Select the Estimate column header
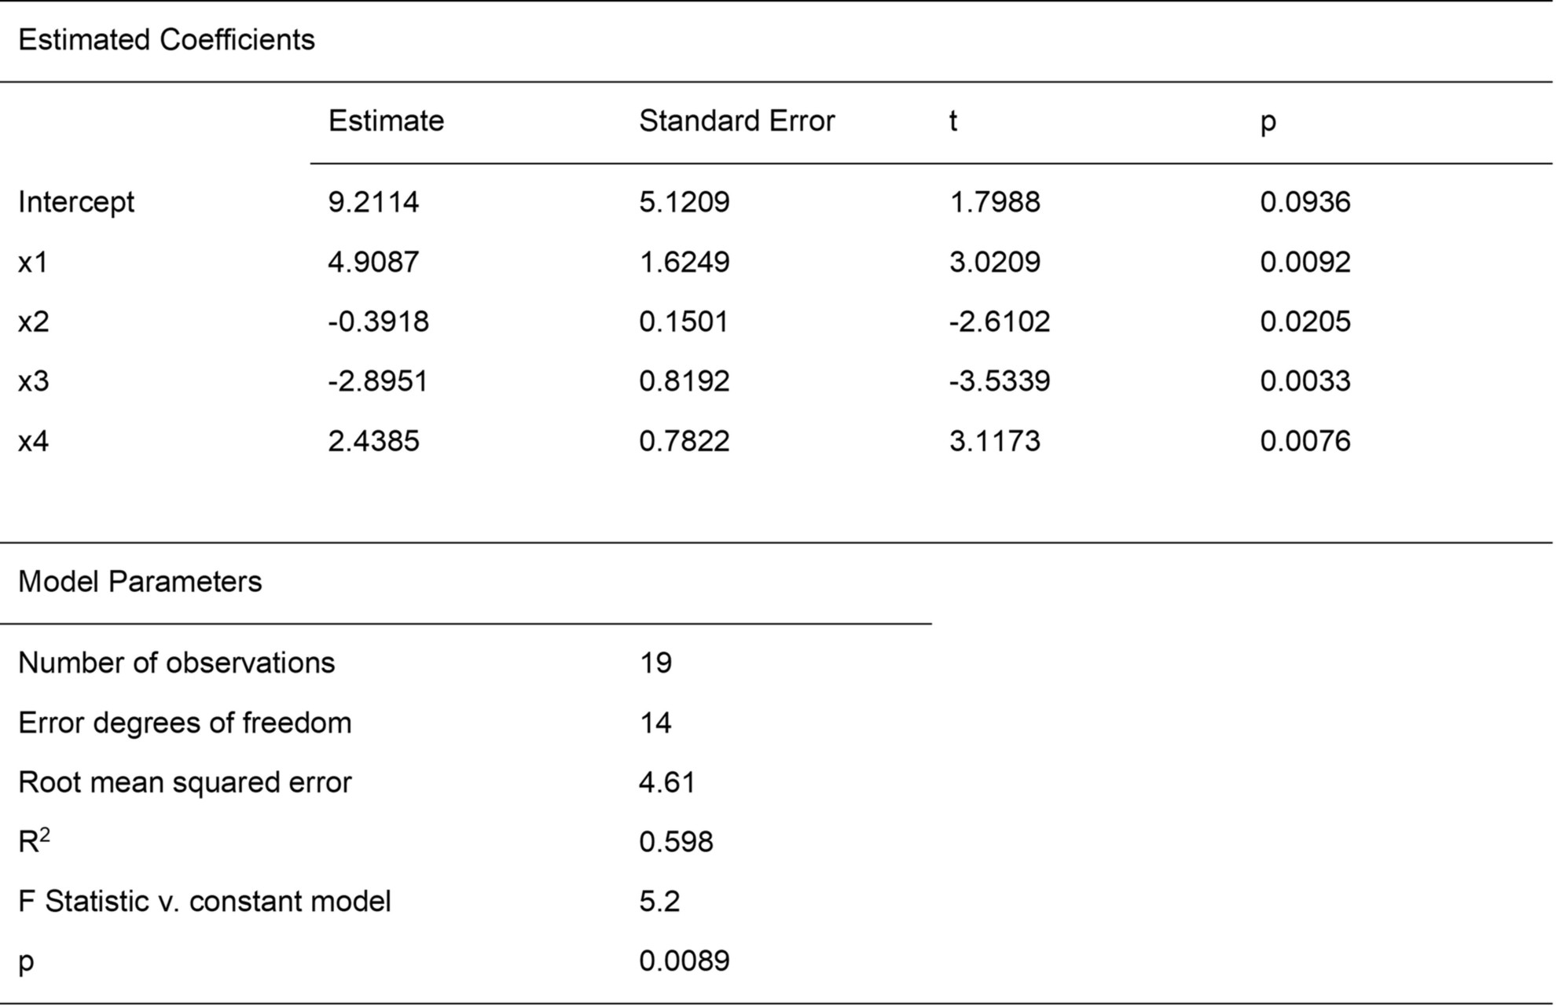The height and width of the screenshot is (1007, 1556). coord(386,121)
